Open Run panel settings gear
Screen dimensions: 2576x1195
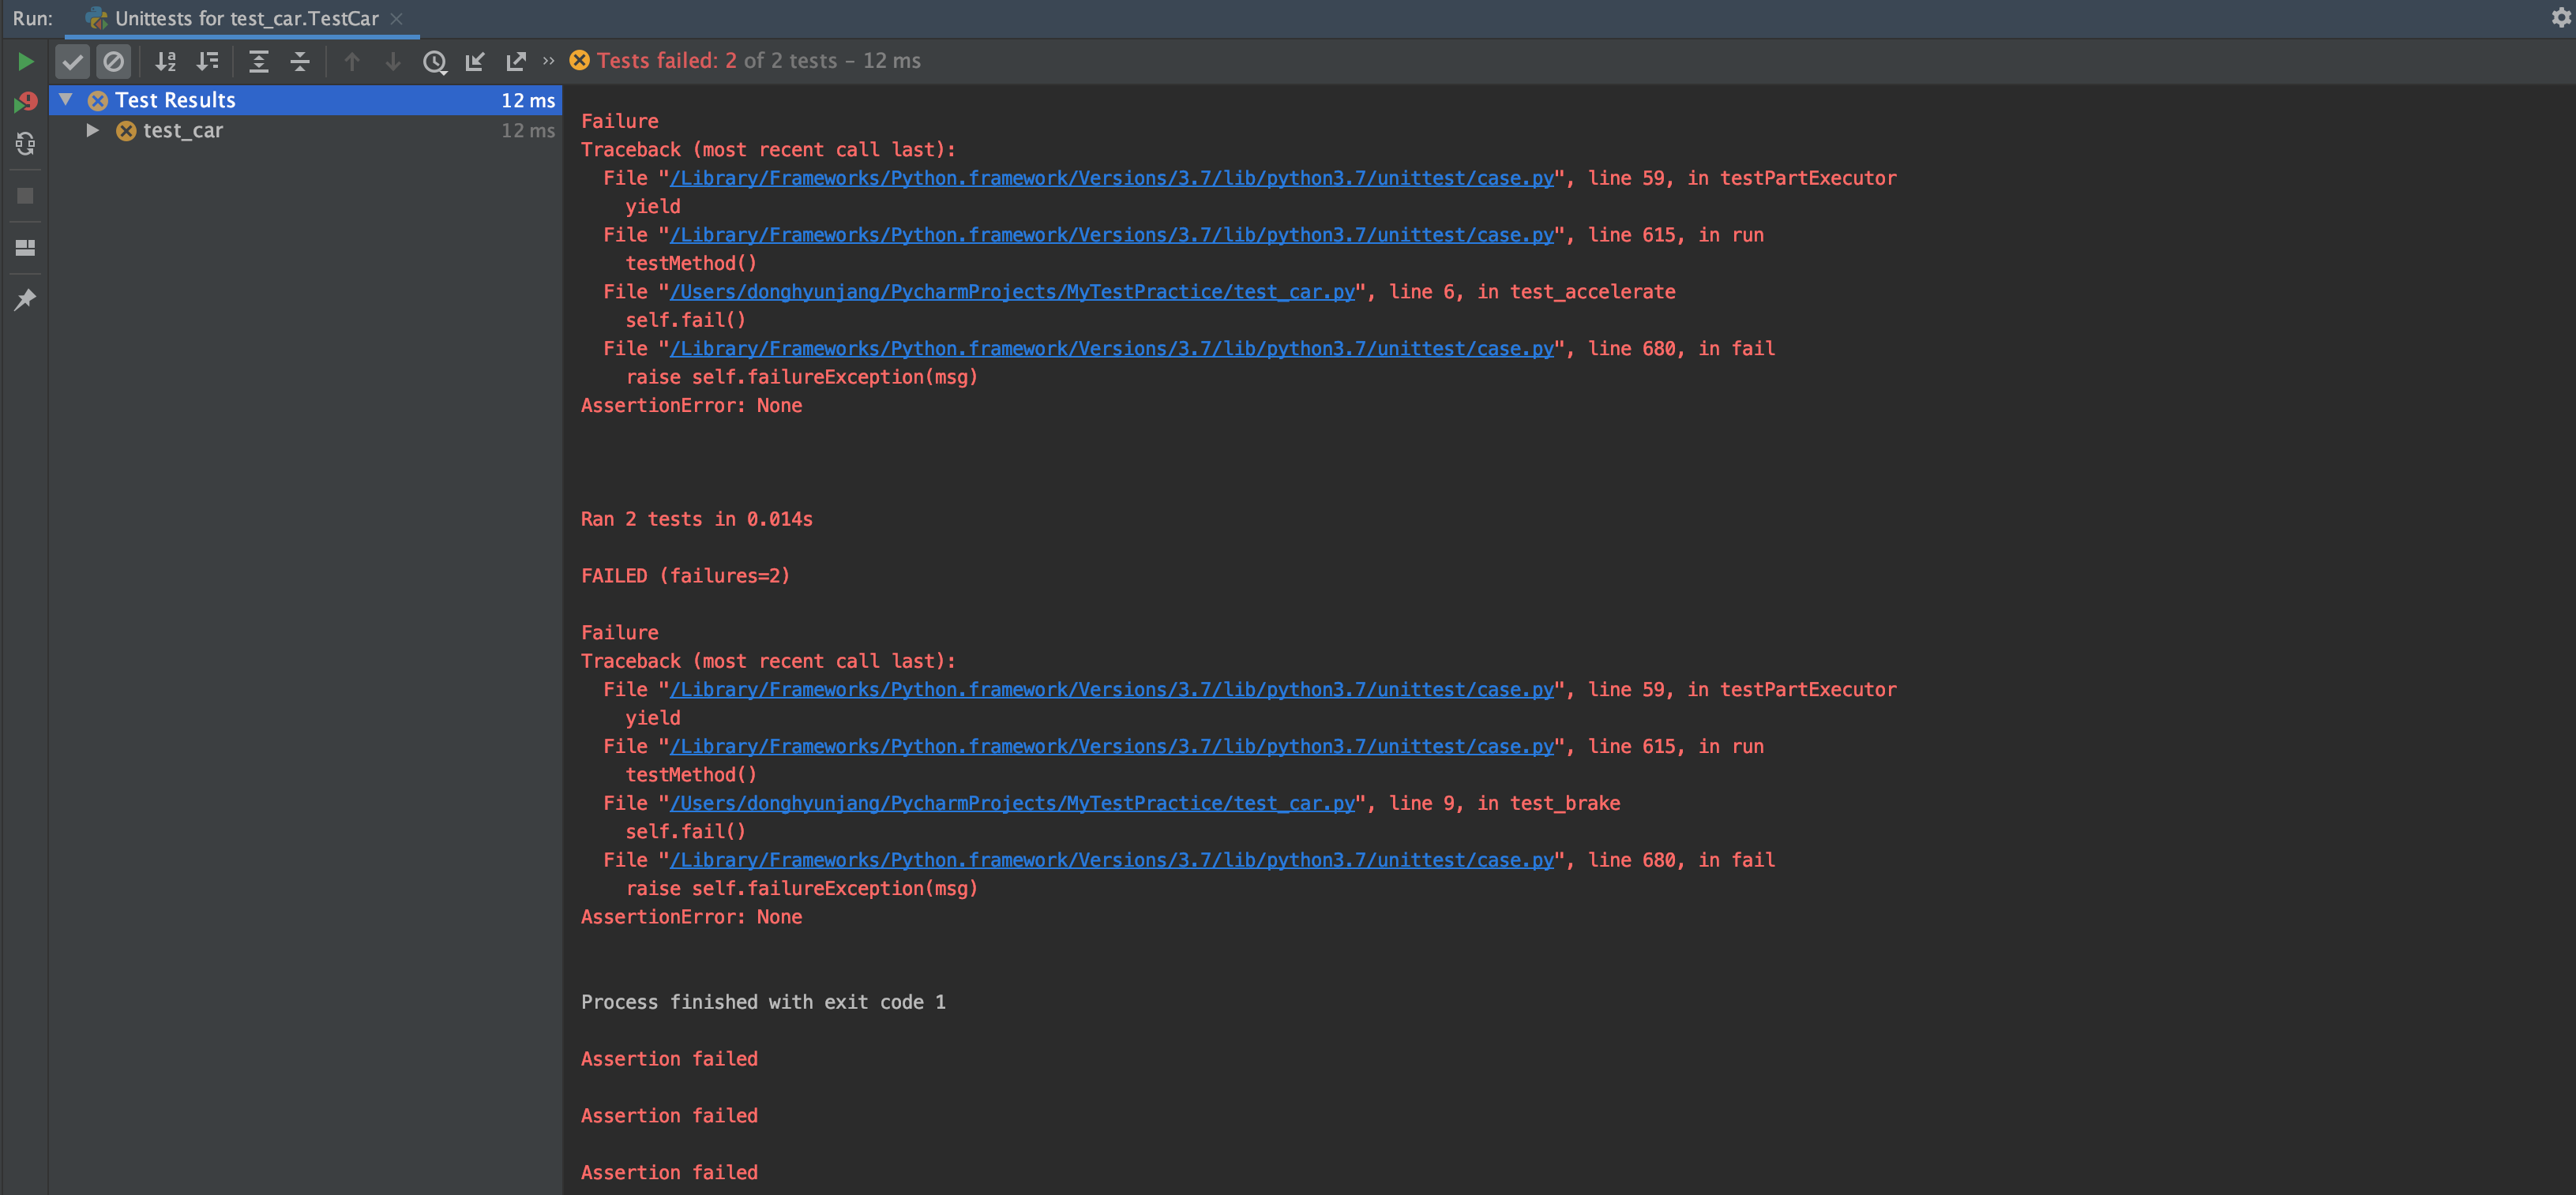(2560, 17)
